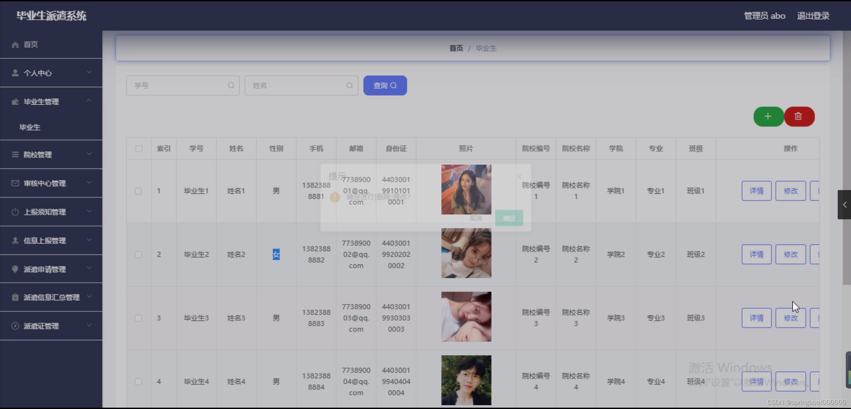Click 详情 for 毕业生3
The width and height of the screenshot is (851, 409).
(757, 318)
